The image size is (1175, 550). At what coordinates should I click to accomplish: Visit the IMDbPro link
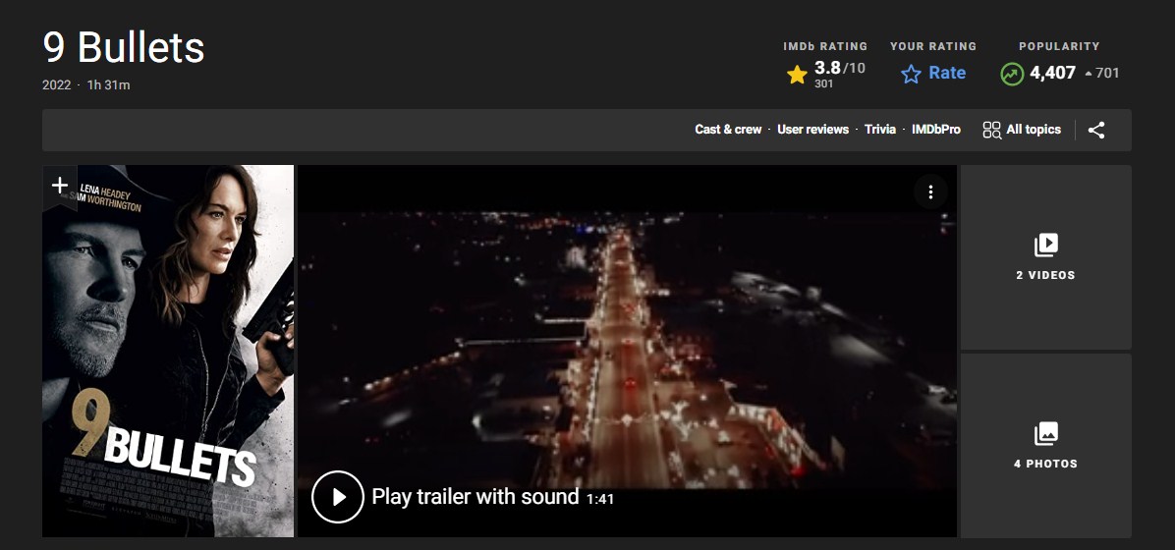tap(936, 130)
